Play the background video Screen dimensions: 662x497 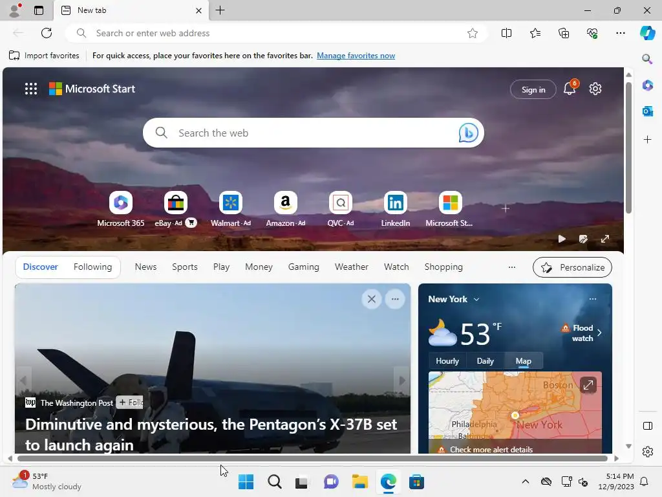(562, 239)
